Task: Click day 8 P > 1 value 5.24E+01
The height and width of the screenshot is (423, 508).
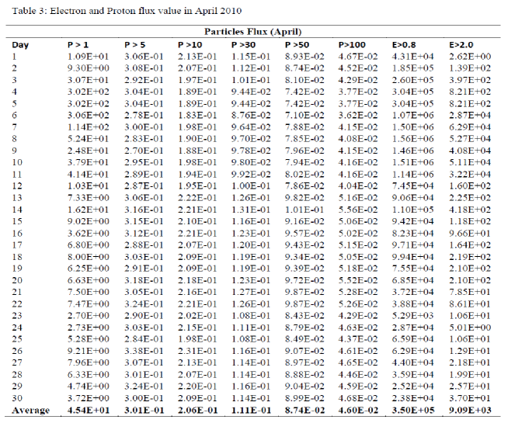Action: coord(88,139)
